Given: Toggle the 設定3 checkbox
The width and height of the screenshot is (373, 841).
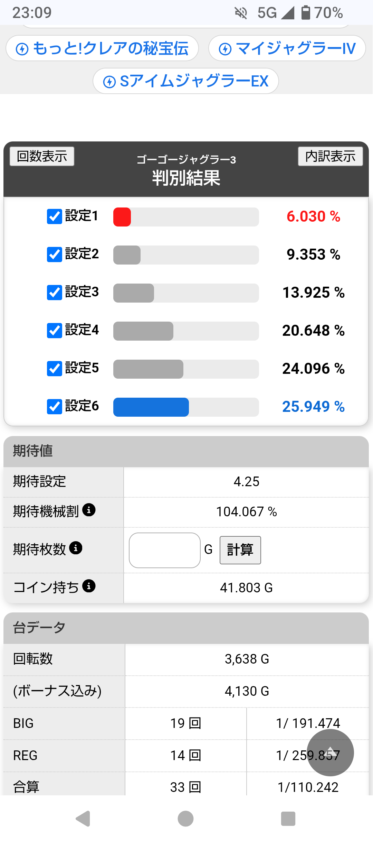Looking at the screenshot, I should click(55, 293).
